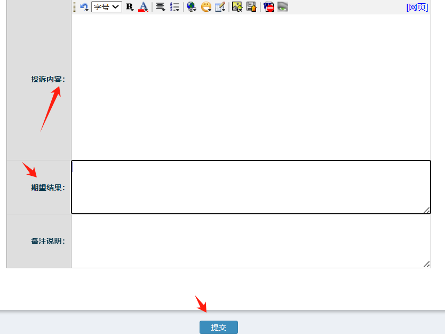Click into the 备注说明 text area

tap(250, 241)
